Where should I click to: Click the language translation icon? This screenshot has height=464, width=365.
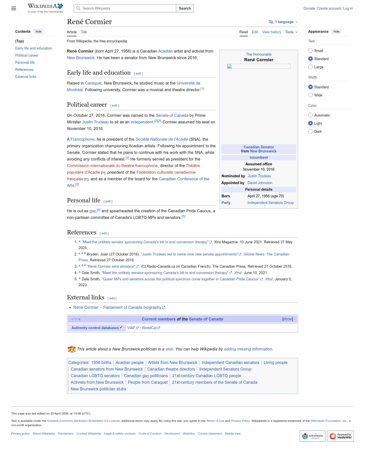(271, 22)
